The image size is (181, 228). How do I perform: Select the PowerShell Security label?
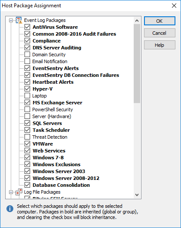pos(52,109)
